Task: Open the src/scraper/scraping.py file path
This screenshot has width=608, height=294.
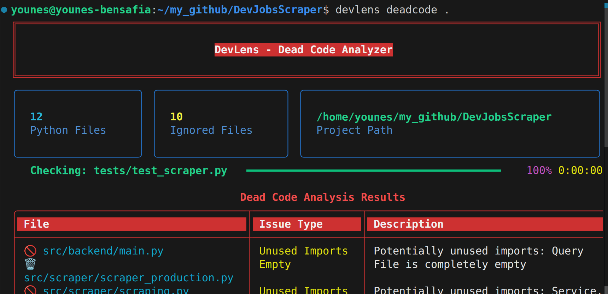Action: tap(116, 290)
